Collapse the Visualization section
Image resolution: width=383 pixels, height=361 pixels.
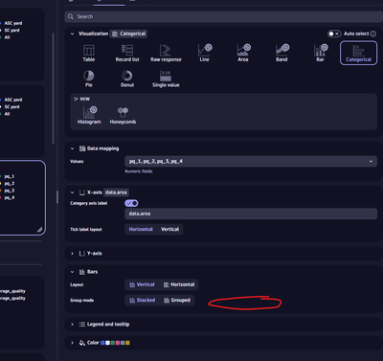[72, 34]
